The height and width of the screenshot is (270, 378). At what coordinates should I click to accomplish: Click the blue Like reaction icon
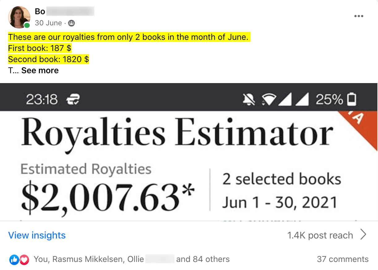click(14, 259)
